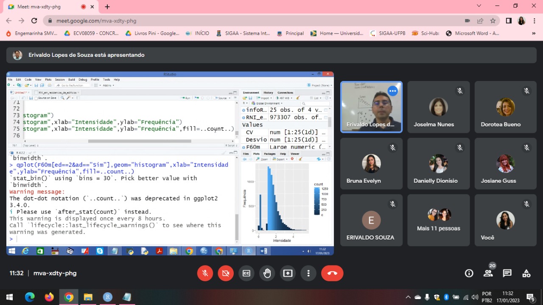Click the present screen icon
This screenshot has height=305, width=543.
[288, 274]
